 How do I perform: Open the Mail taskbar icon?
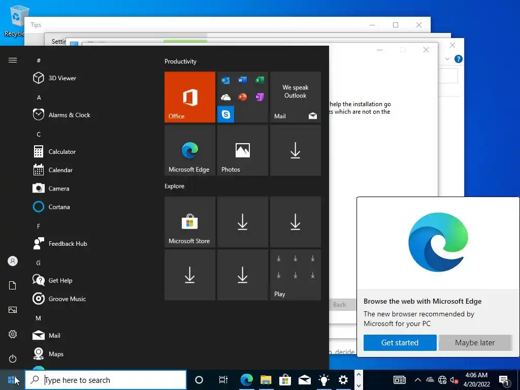click(x=305, y=380)
